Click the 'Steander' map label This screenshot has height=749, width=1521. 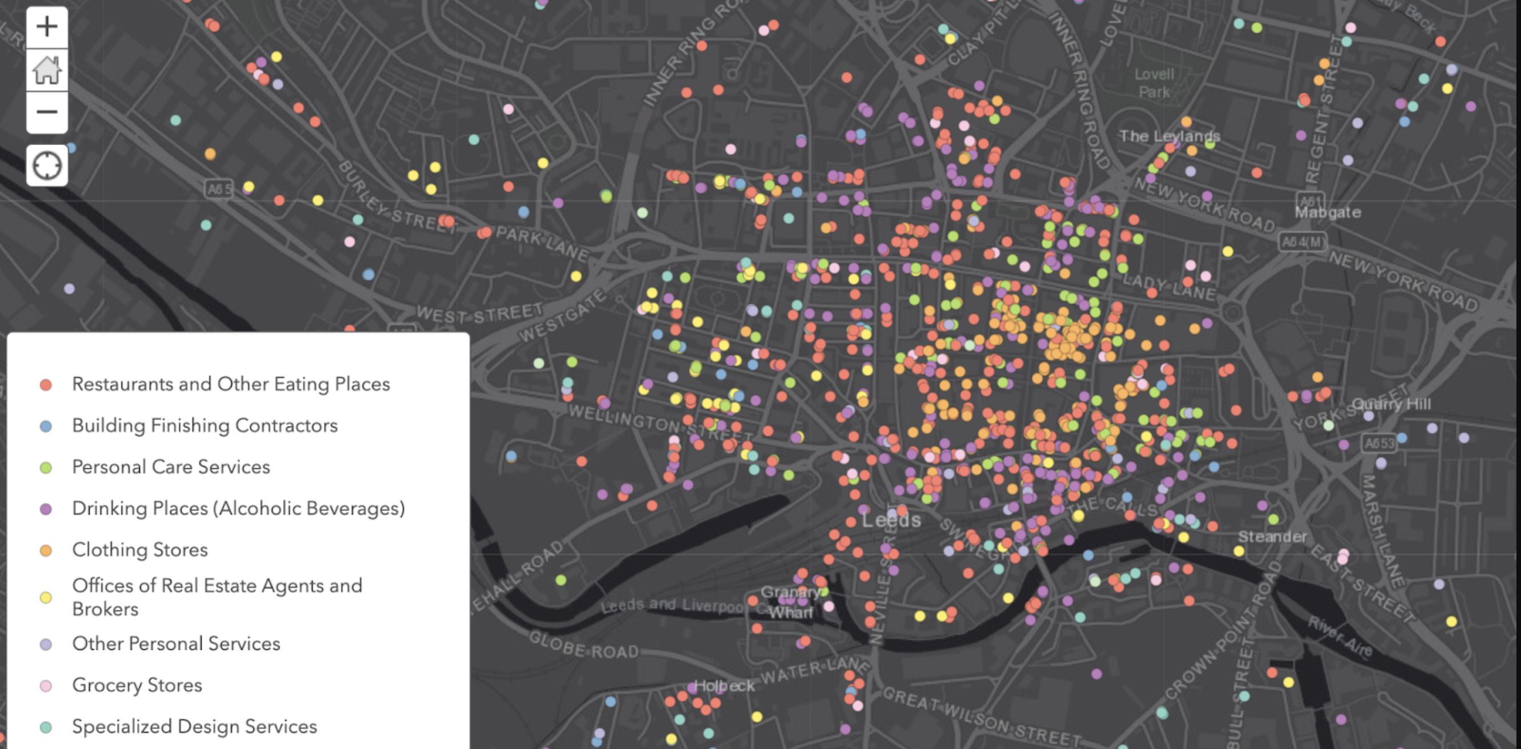(x=1272, y=537)
